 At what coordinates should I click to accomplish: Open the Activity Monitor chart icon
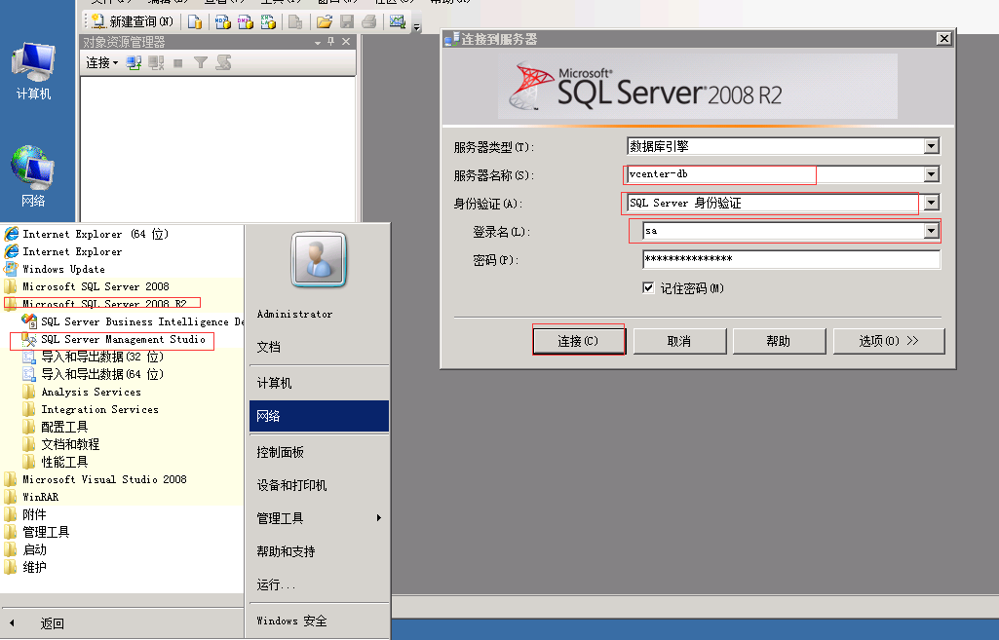398,22
